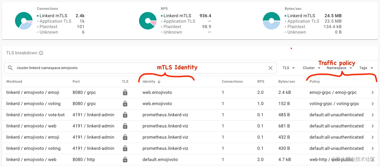This screenshot has width=380, height=167.
Task: Expand the voting-grpc / voting-grpc policy row chevron
Action: 373,104
